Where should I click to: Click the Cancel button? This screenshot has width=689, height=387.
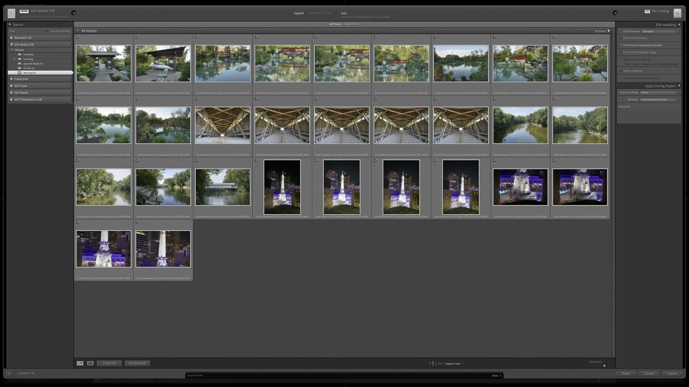click(x=649, y=374)
